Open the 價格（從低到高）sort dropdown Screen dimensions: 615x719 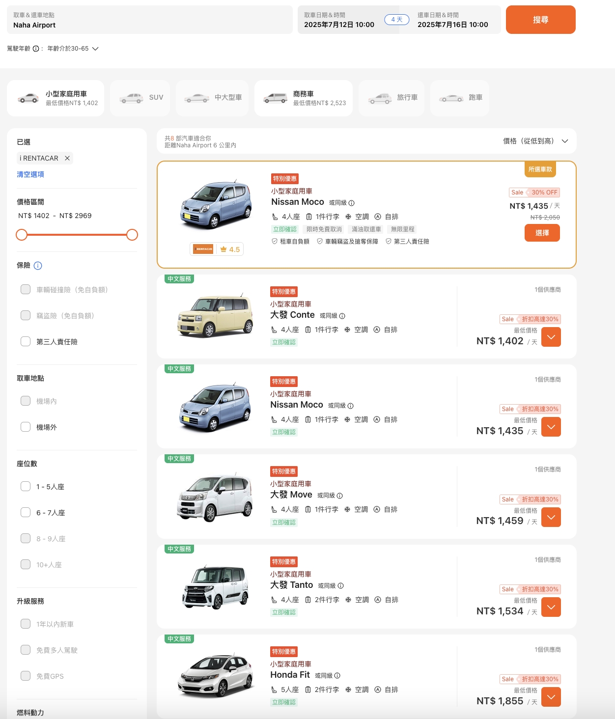[x=535, y=141]
